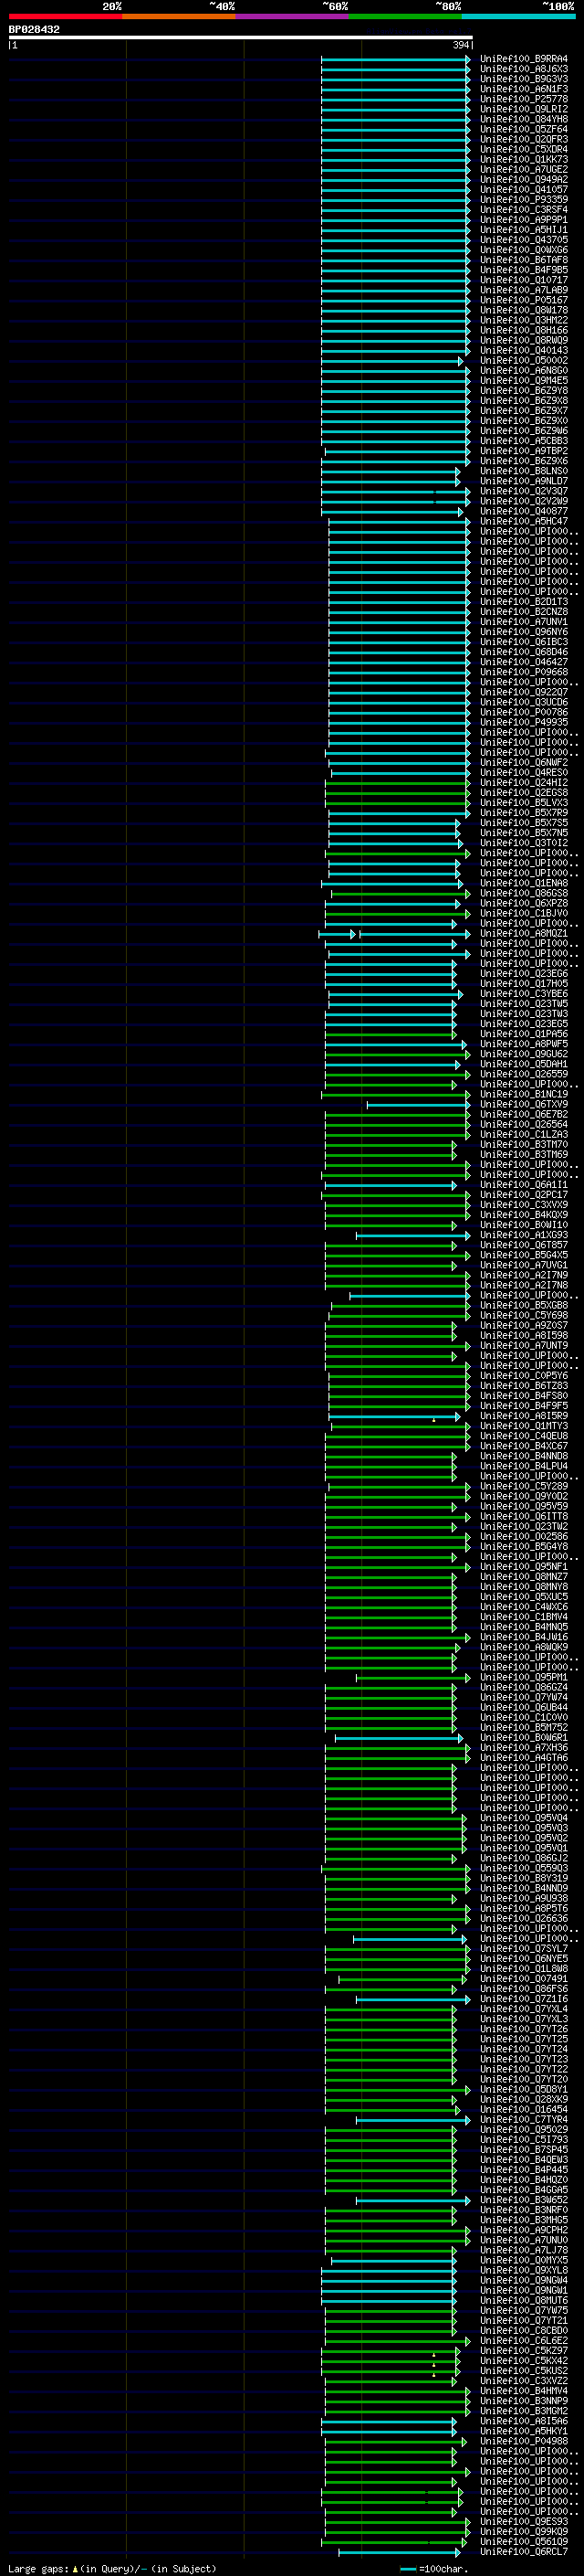Open hit UniRef100_P25778

[x=523, y=99]
